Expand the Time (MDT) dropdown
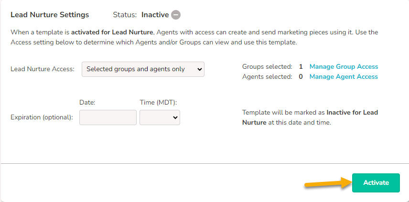 point(160,117)
